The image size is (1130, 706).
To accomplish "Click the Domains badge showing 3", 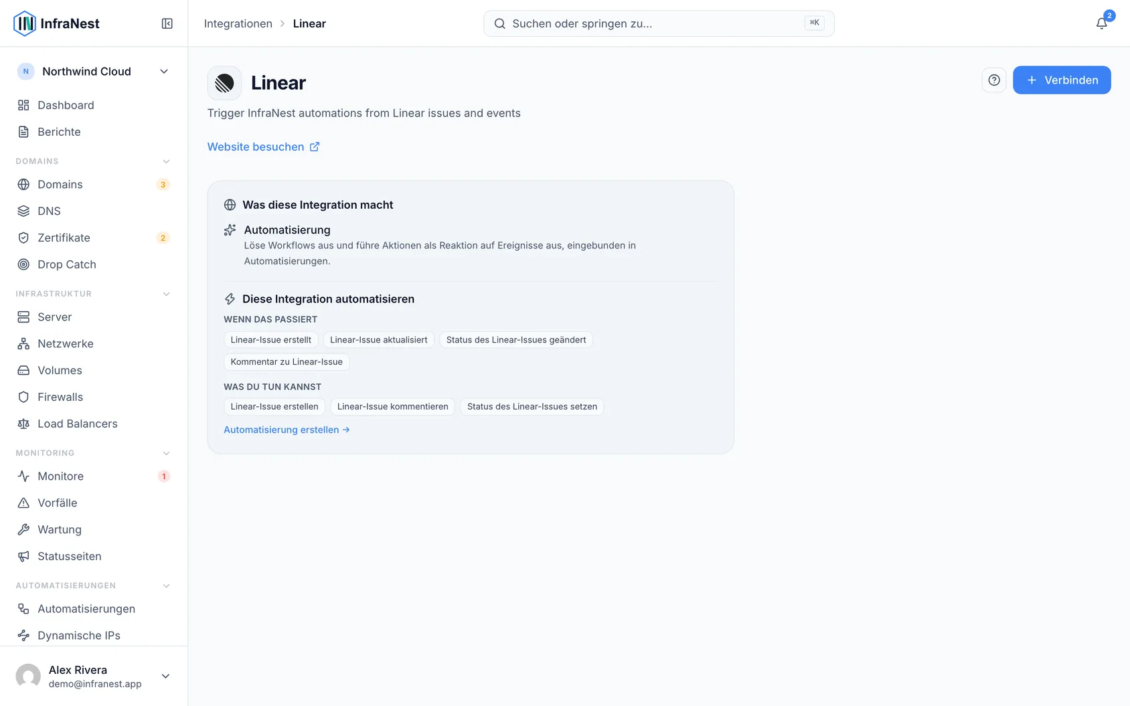I will (x=163, y=185).
